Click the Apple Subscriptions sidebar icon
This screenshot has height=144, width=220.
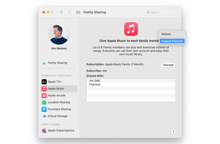(44, 130)
